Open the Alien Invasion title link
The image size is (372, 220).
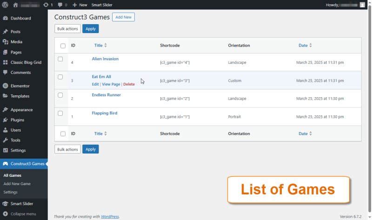[x=105, y=59]
